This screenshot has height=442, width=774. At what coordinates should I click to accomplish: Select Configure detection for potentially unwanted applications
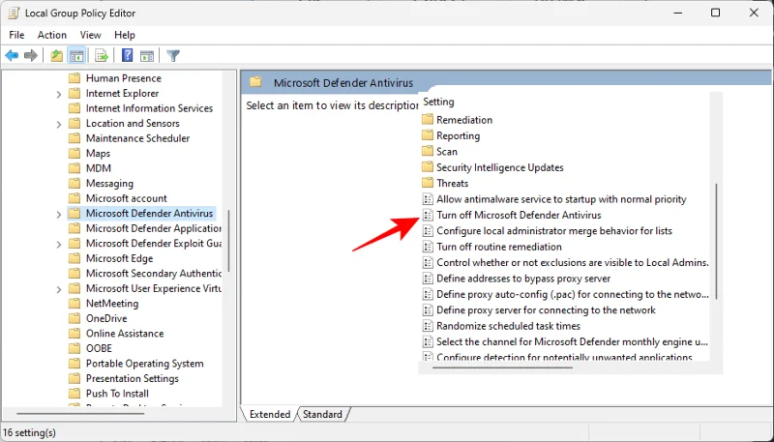[x=565, y=357]
